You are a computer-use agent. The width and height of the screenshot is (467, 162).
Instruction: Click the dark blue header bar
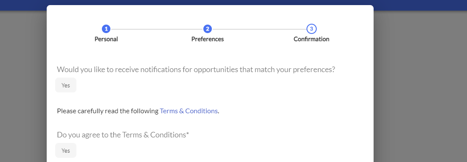tap(233, 3)
